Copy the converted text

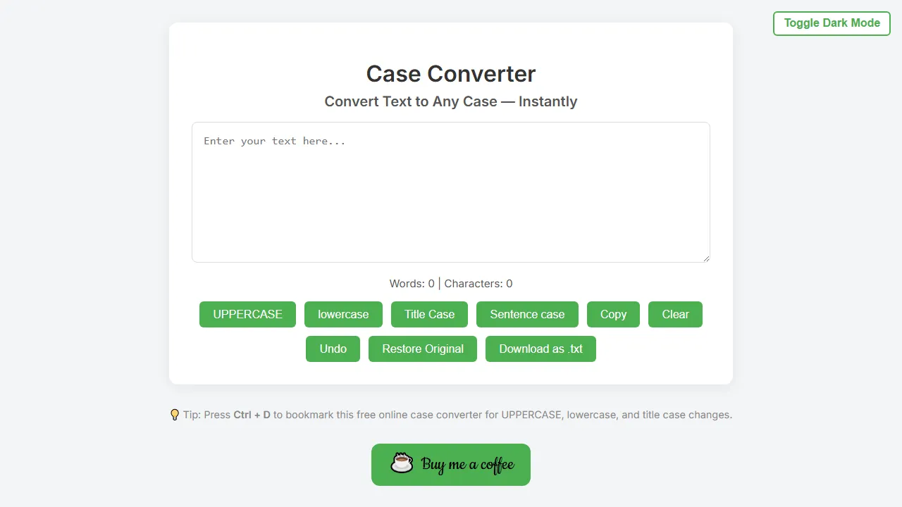coord(613,314)
